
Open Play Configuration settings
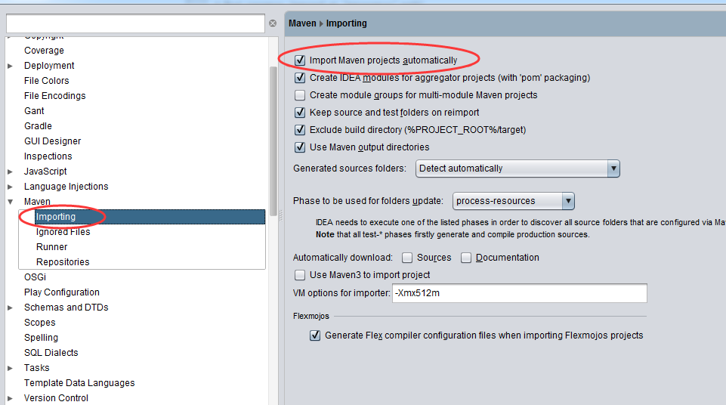click(62, 292)
